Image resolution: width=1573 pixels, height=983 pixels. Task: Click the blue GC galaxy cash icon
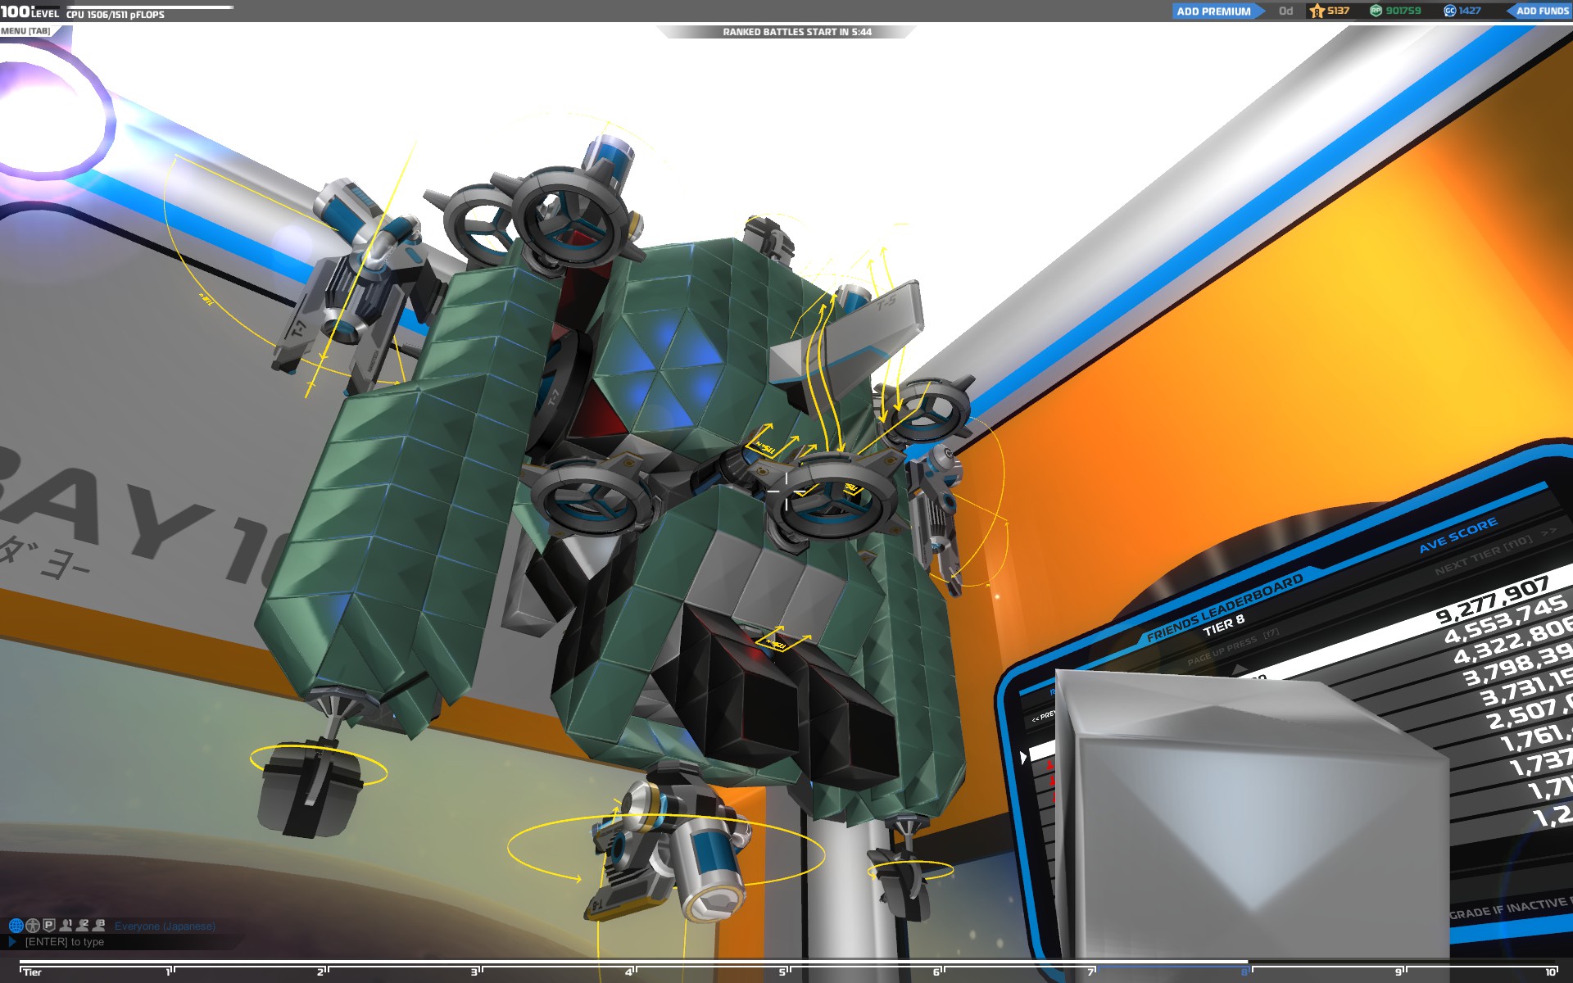[x=1450, y=11]
